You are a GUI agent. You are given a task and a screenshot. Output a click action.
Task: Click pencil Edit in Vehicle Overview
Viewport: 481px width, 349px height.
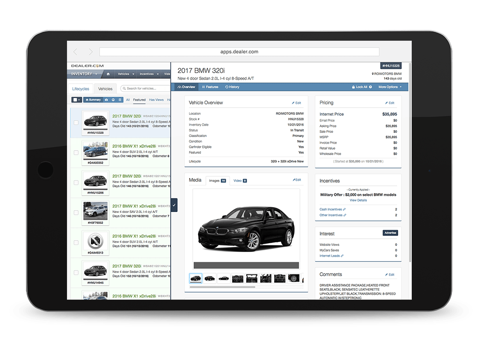point(296,103)
